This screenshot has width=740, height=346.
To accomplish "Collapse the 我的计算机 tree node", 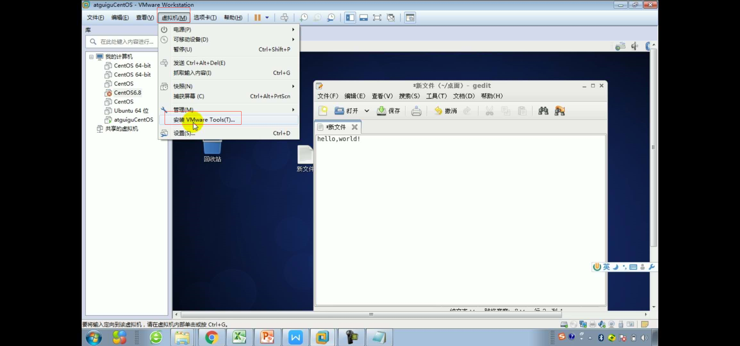I will tap(91, 56).
